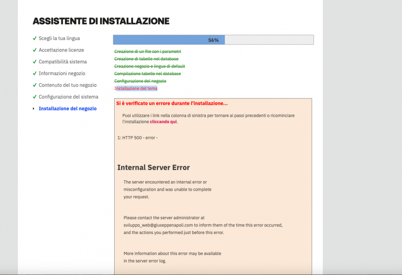Click the triangle marker beside "Installazione del negozio"

(x=34, y=108)
